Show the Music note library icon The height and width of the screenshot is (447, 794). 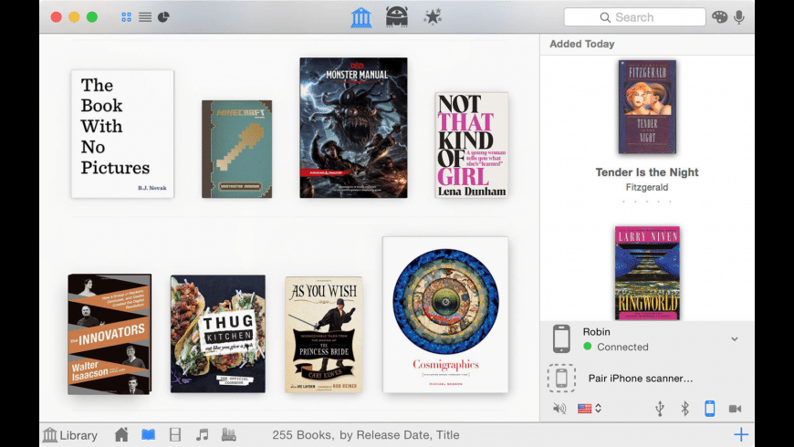pos(202,434)
